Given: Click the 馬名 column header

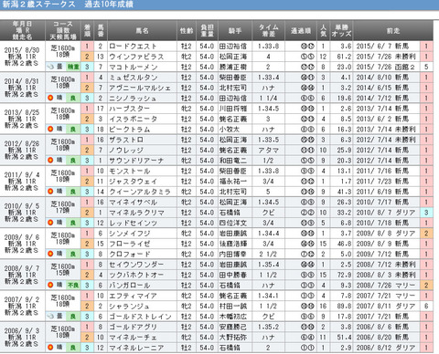Looking at the screenshot, I should (142, 31).
